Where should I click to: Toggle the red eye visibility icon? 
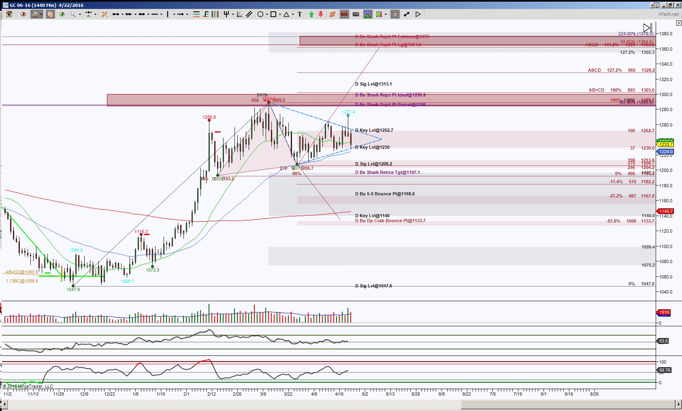(x=23, y=14)
